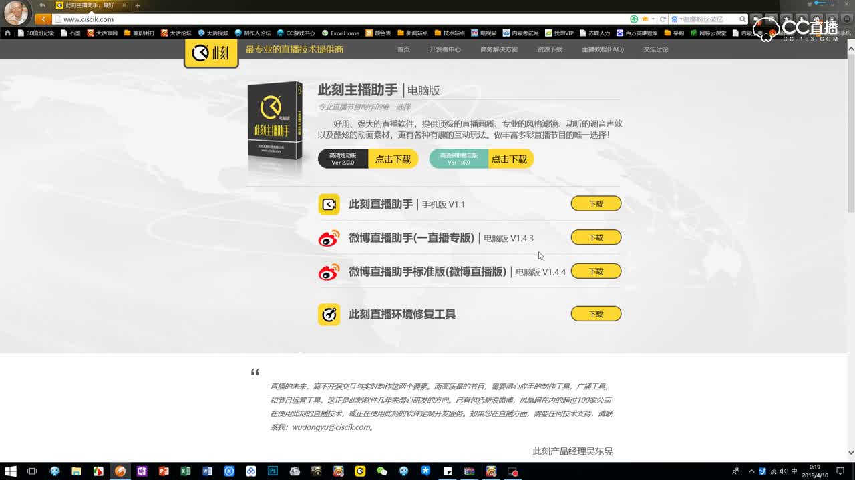
Task: Open the 主播教程(FAQ) navigation item
Action: (603, 49)
